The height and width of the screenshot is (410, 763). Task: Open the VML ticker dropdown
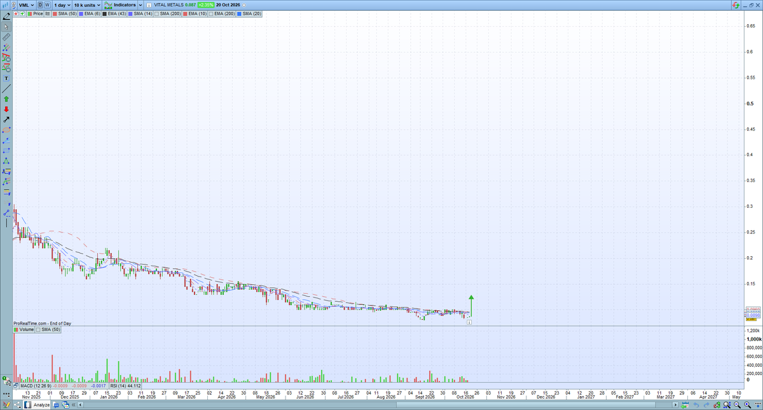click(x=26, y=5)
